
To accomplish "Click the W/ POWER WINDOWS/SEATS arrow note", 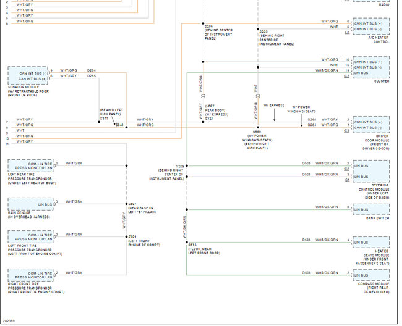I will coord(302,109).
